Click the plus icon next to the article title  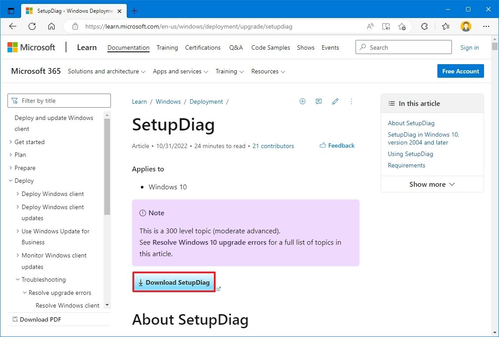pos(302,101)
